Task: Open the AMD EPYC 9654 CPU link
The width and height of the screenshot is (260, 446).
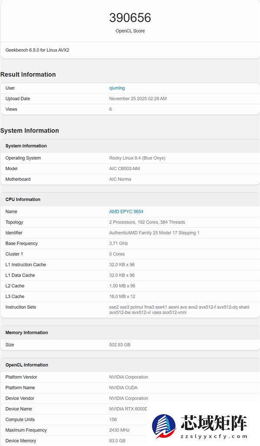Action: pyautogui.click(x=127, y=211)
